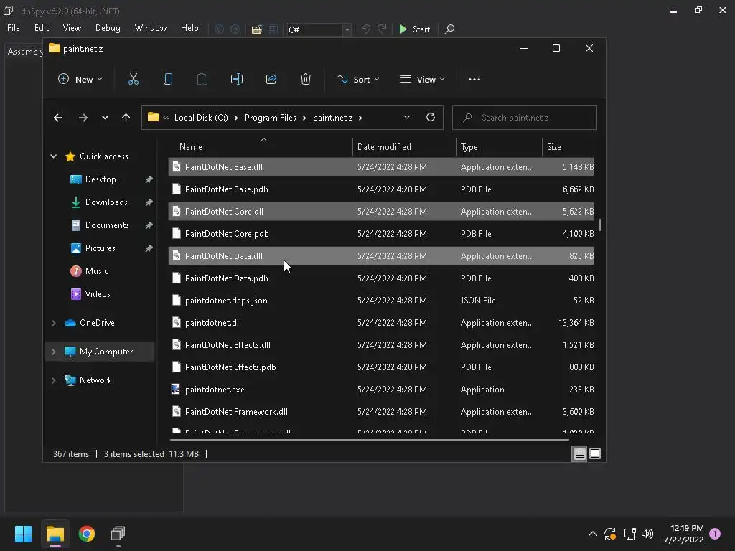
Task: Click Local Disk (C:) breadcrumb
Action: 201,118
